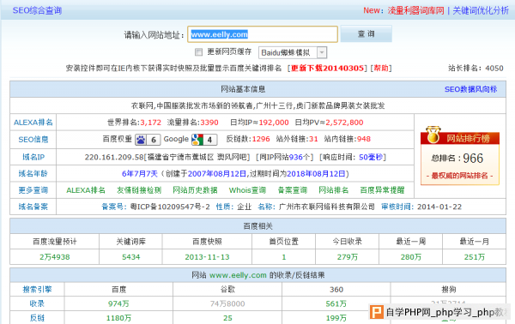This screenshot has height=324, width=515.
Task: Click world rank value 3,172
Action: point(151,123)
